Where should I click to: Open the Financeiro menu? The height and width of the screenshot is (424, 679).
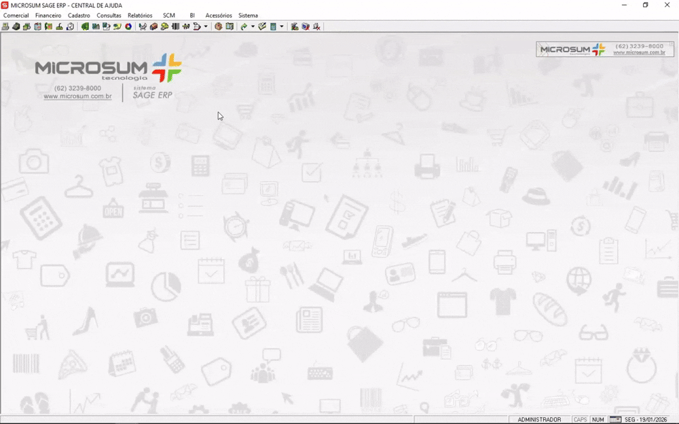(x=48, y=15)
